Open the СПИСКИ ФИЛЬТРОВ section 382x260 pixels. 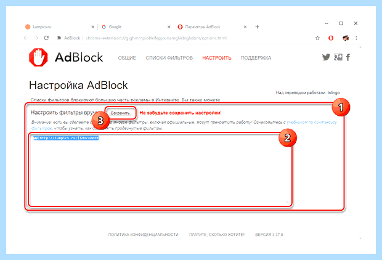click(x=169, y=58)
